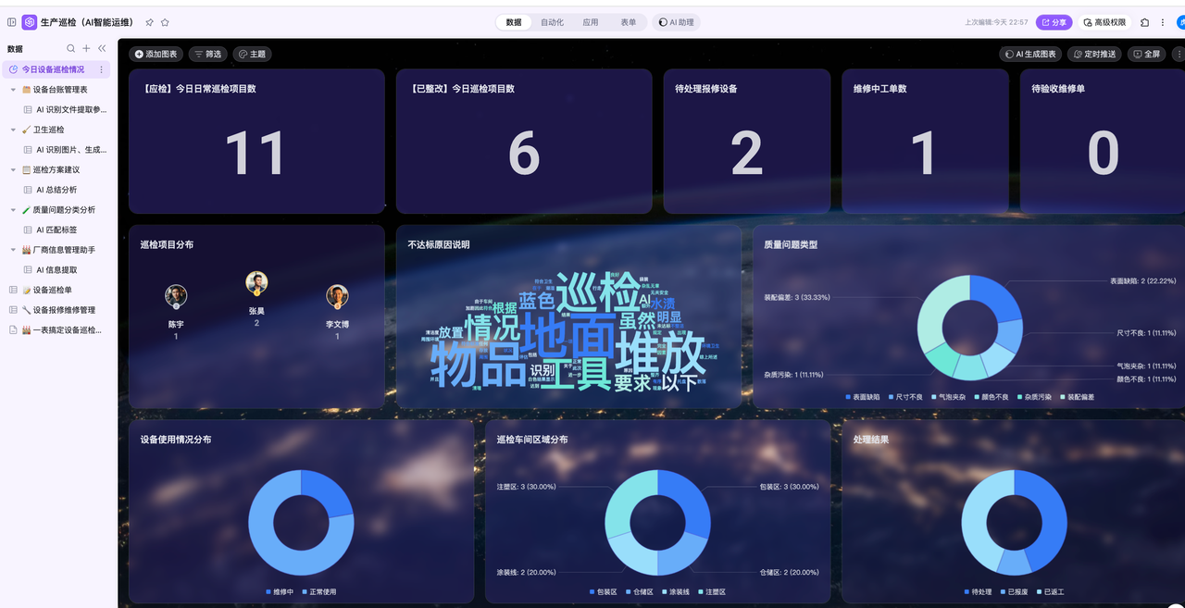Click AI 生成图表 button
The height and width of the screenshot is (608, 1185).
(1030, 54)
